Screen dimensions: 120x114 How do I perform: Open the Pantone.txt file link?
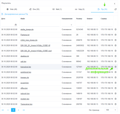tap(25, 35)
